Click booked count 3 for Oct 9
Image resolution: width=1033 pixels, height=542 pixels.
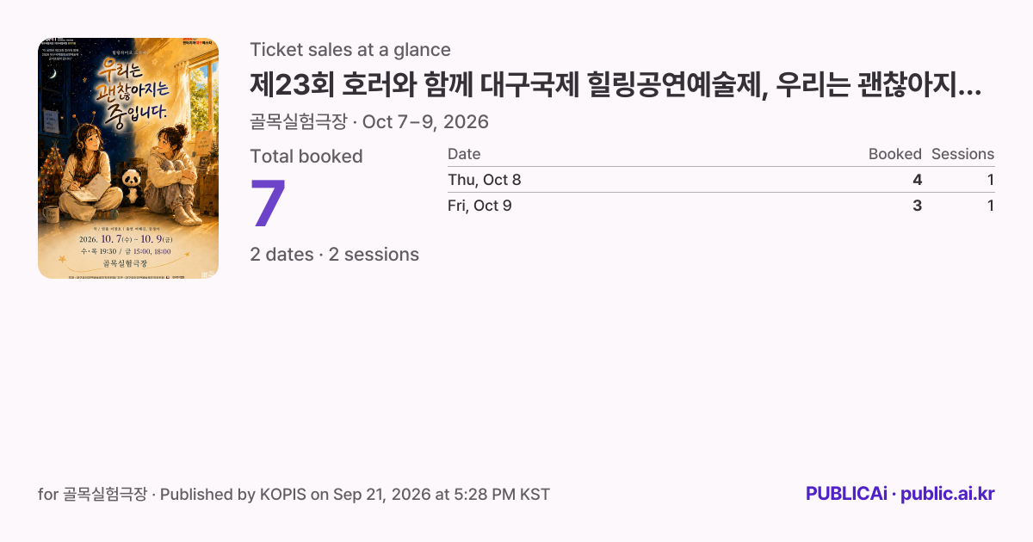[917, 206]
